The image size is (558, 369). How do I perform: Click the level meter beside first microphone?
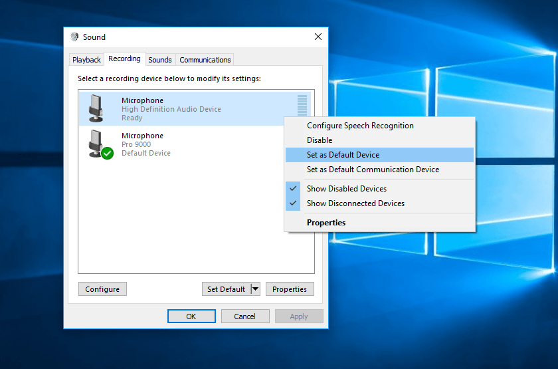point(302,108)
